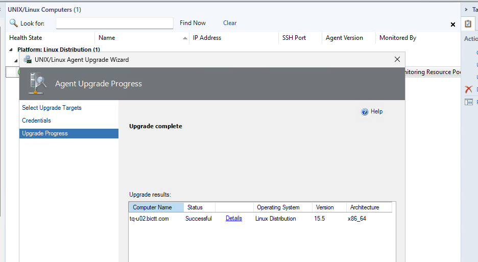The height and width of the screenshot is (262, 478).
Task: Collapse Platform: Linux Distribution group
Action: pos(12,50)
